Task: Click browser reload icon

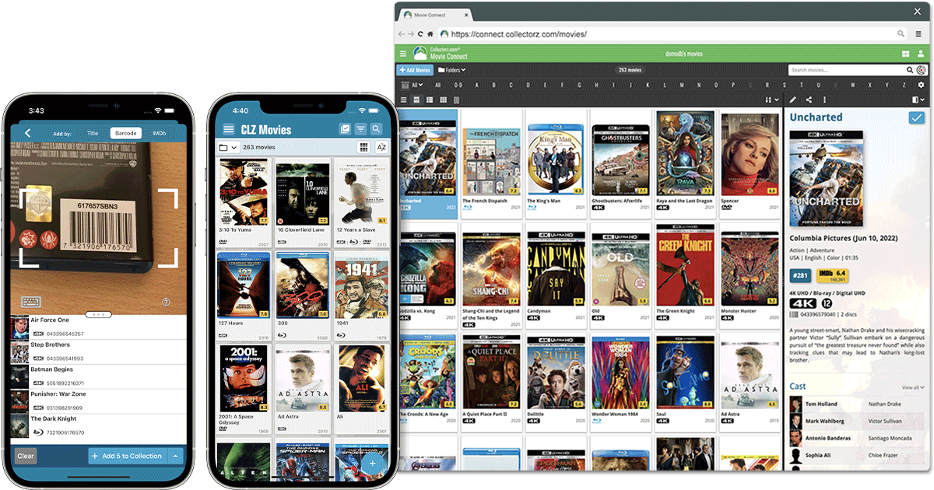Action: (420, 34)
